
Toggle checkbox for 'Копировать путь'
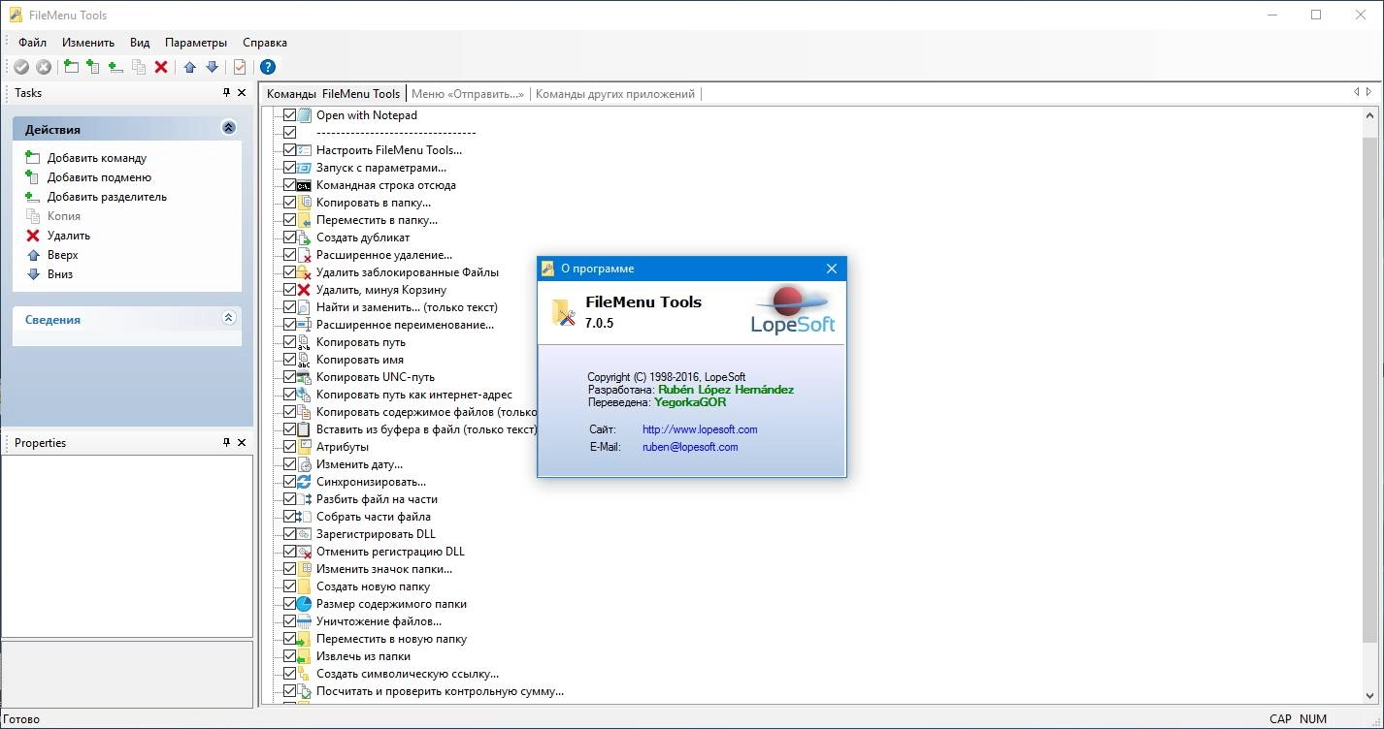tap(289, 342)
